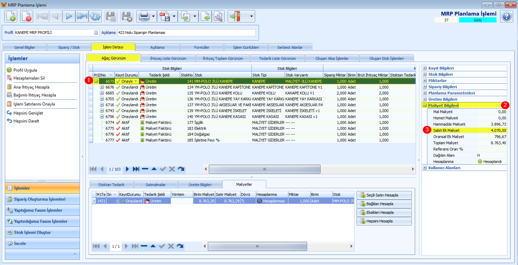Collapse the Maliyet Bilgileri section
518x265 pixels.
425,106
